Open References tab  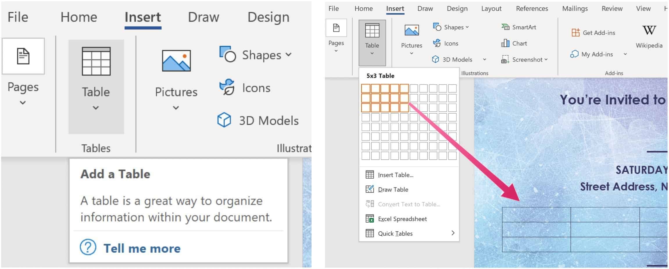532,9
